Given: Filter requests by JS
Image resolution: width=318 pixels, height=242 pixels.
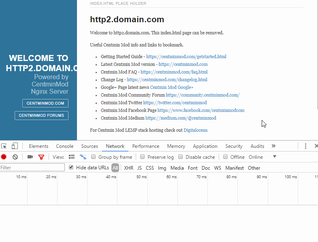Looking at the screenshot, I should coord(139,168).
